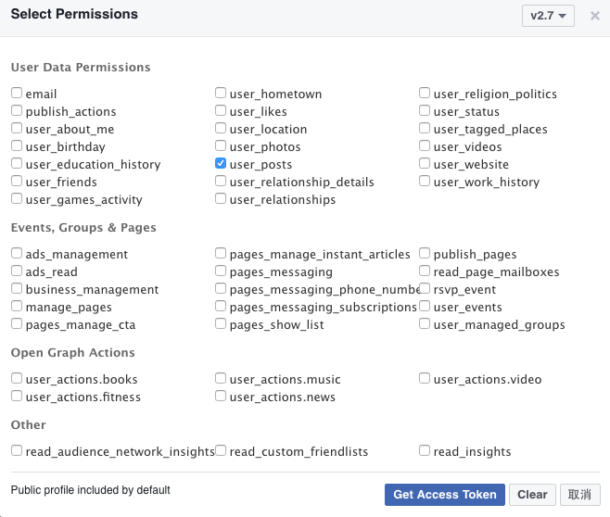Enable user_photos permission
The height and width of the screenshot is (517, 610).
click(221, 146)
